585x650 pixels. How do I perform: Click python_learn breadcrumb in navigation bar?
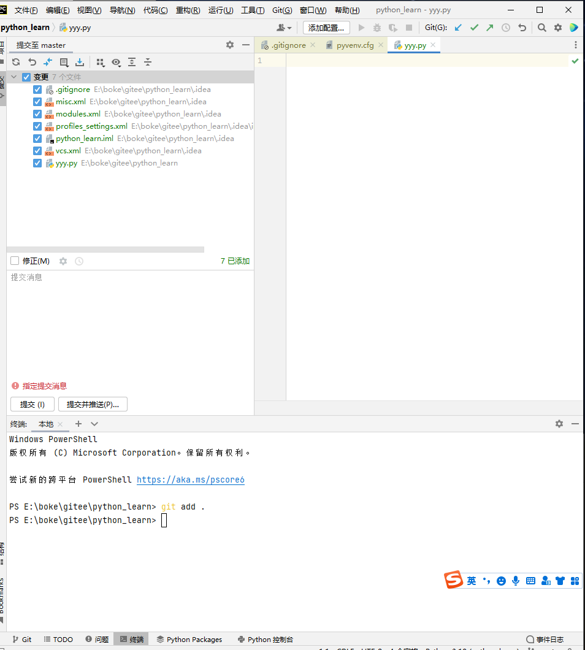tap(25, 28)
